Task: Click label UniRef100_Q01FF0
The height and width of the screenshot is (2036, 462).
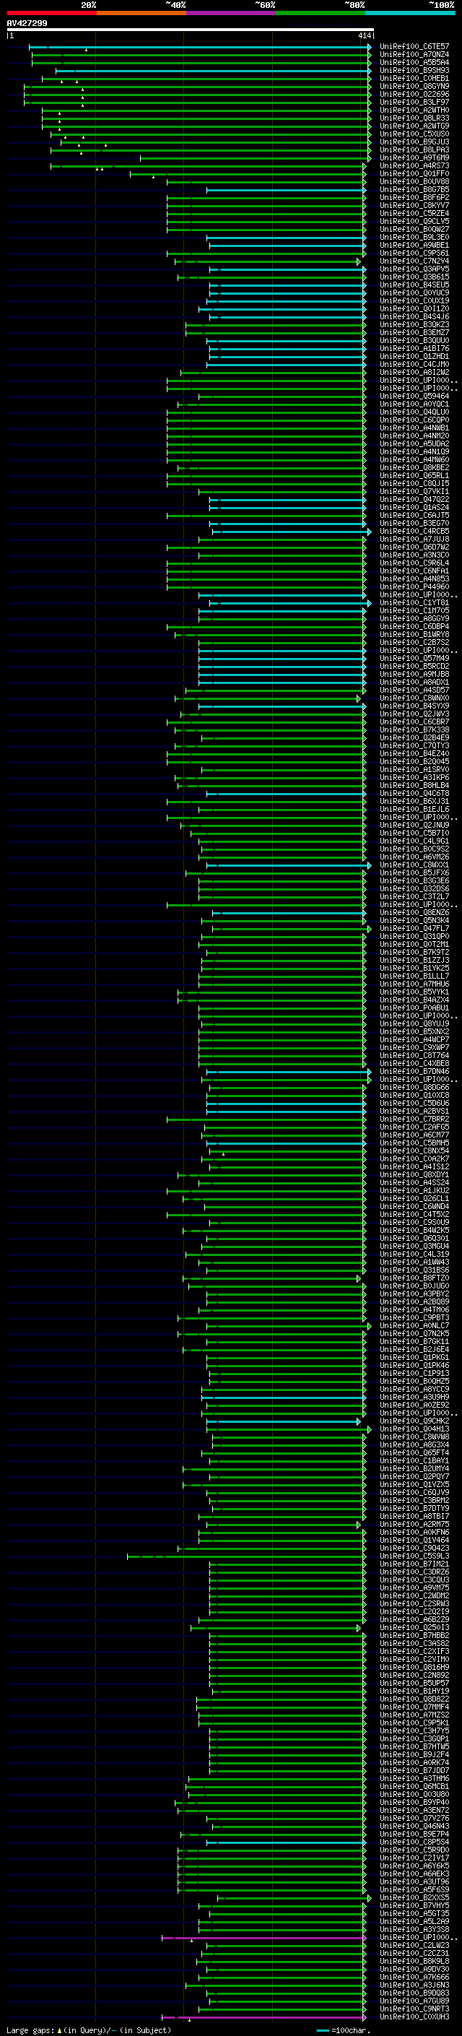Action: [x=414, y=174]
